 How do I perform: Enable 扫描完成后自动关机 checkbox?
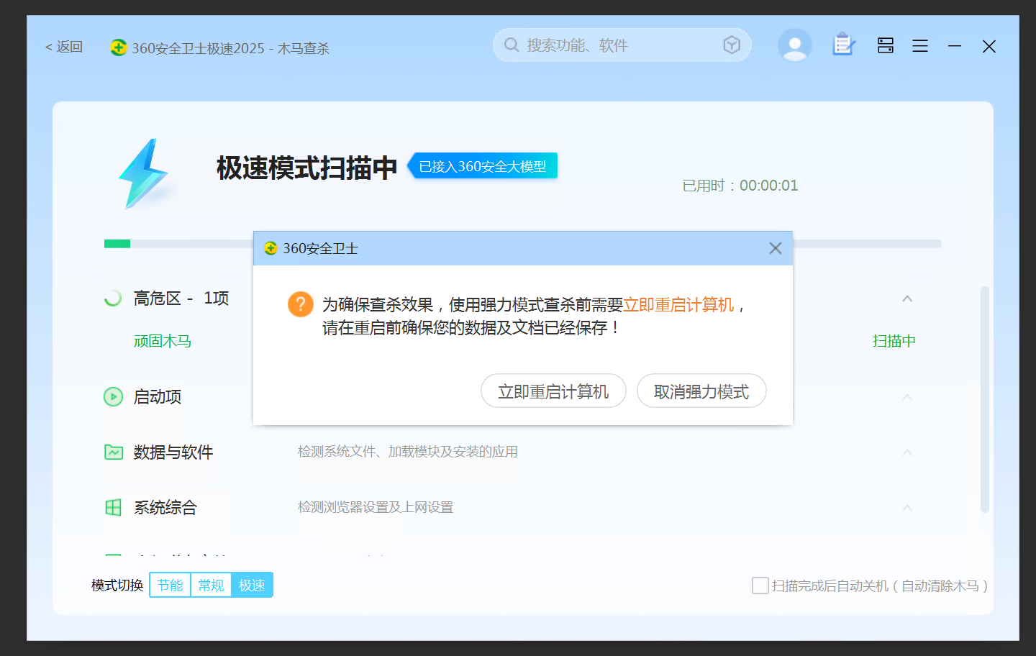click(760, 586)
